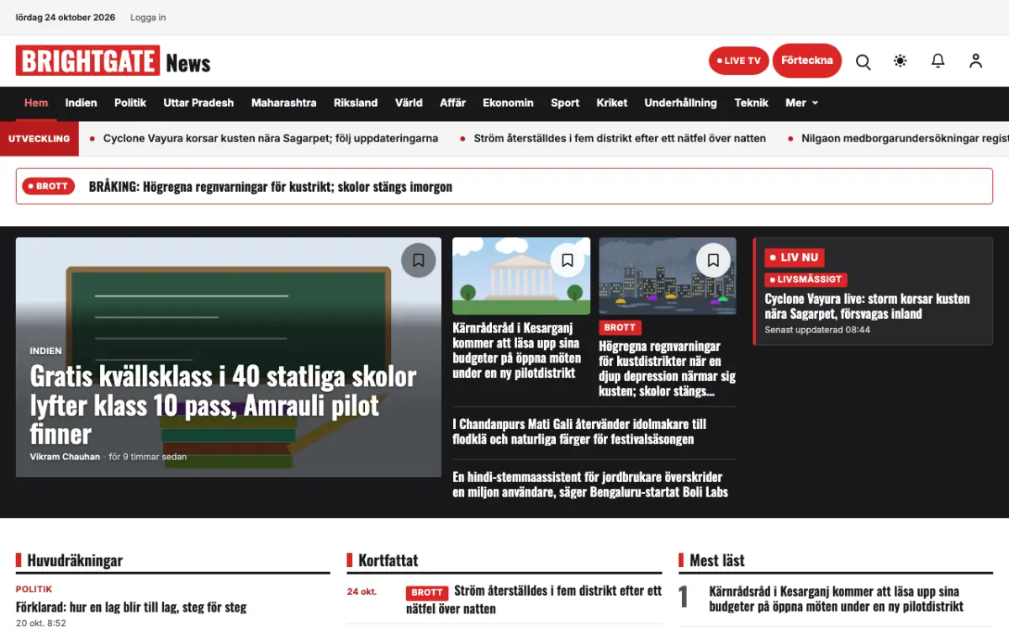Open Maharashtra section
The height and width of the screenshot is (631, 1009).
(284, 103)
